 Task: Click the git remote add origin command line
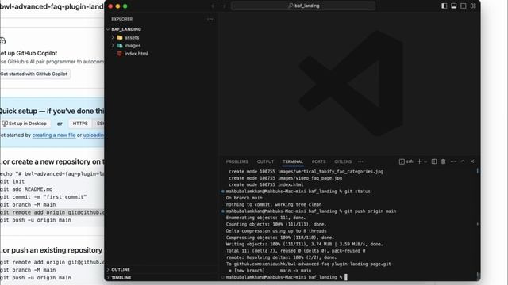pyautogui.click(x=52, y=212)
